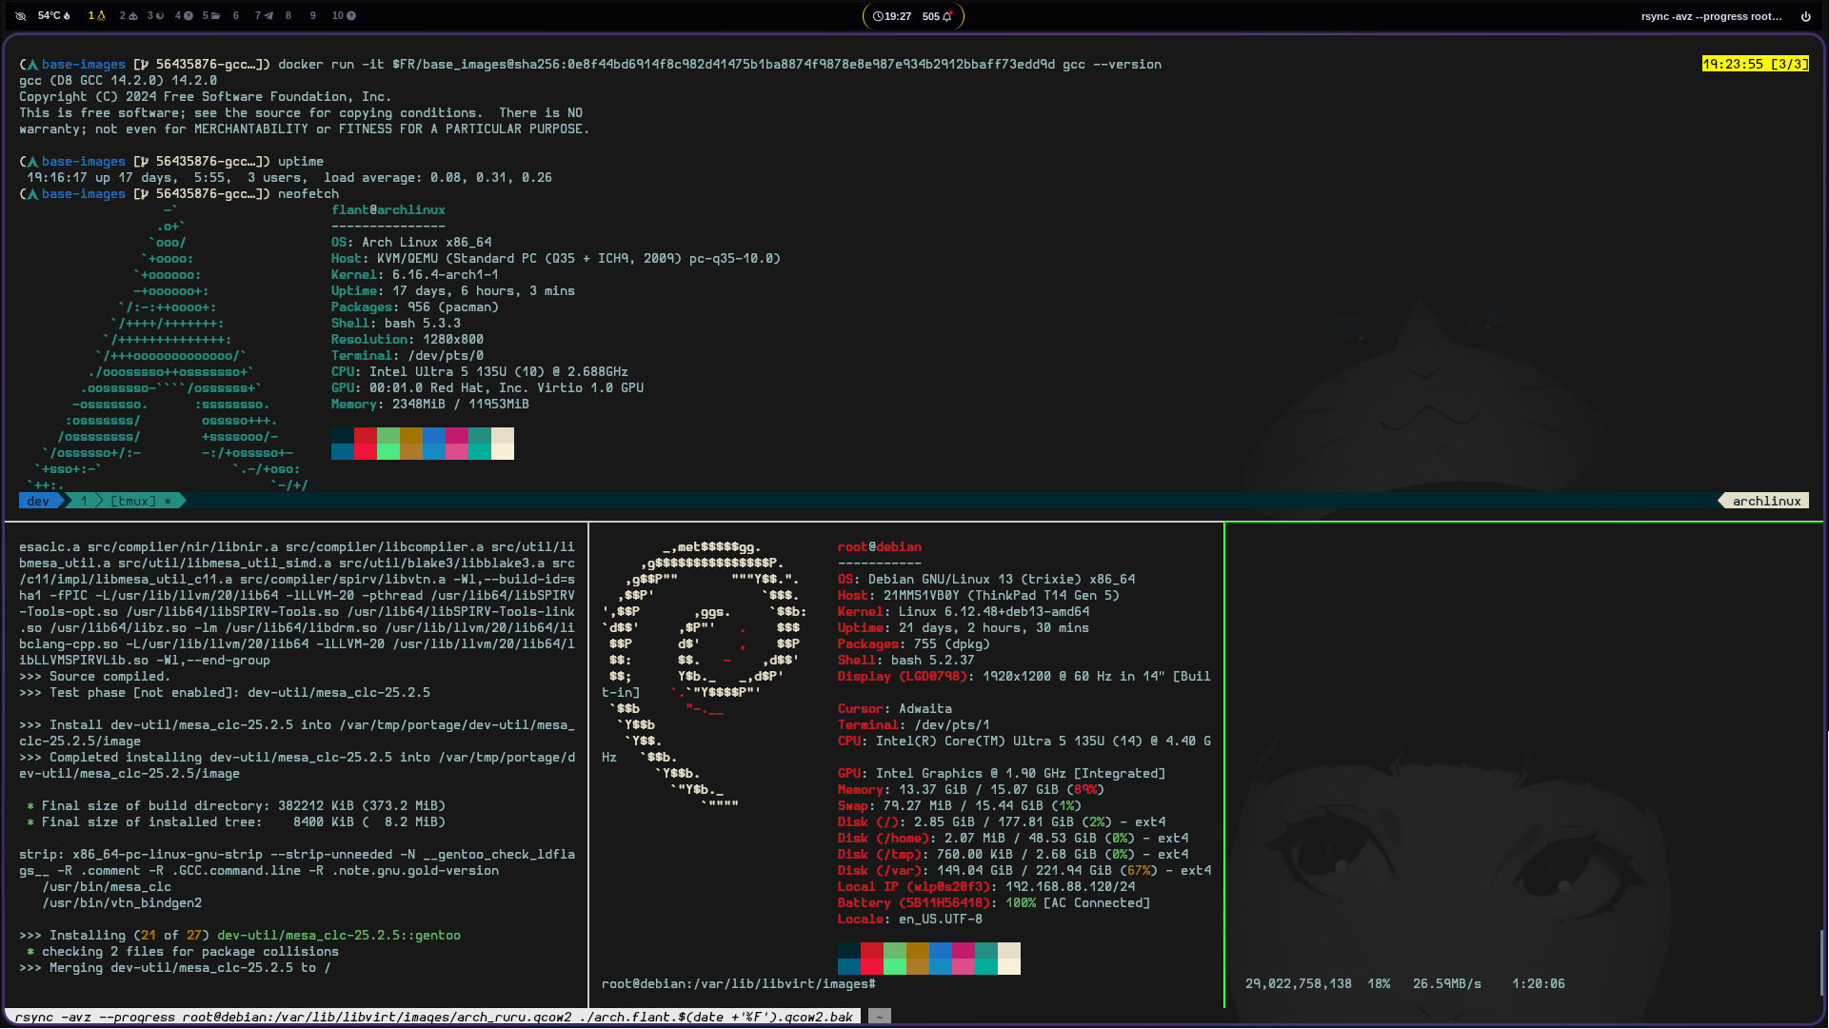Switch to workspace 4 with question icon

(x=183, y=16)
